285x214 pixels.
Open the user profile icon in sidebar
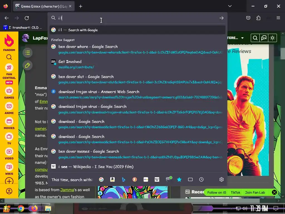pos(9,191)
